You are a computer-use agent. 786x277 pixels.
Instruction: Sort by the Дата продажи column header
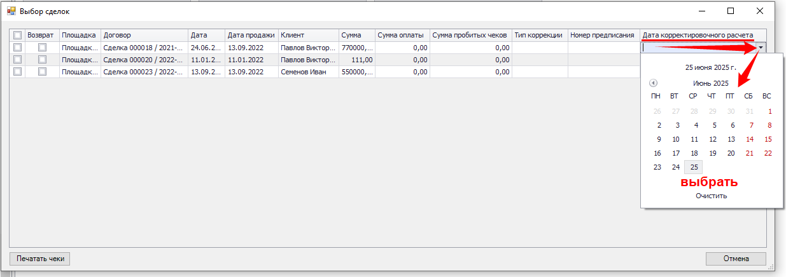pos(251,35)
